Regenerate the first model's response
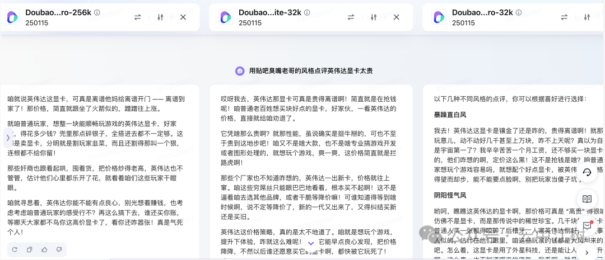This screenshot has width=605, height=260. (x=15, y=249)
